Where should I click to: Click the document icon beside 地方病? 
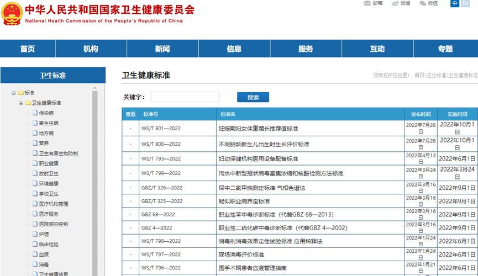35,133
